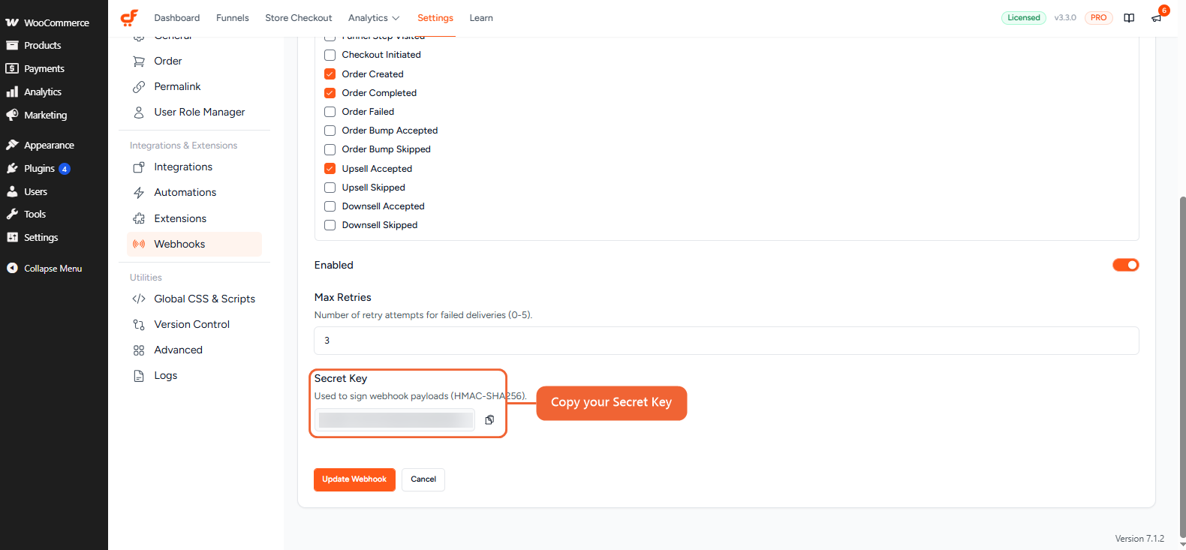
Task: Click the Version Control branch icon
Action: click(x=139, y=325)
